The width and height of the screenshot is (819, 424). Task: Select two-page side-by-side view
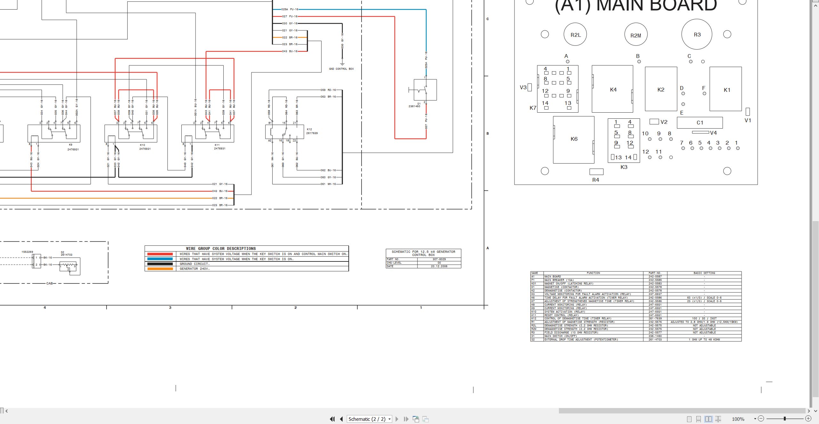click(708, 419)
